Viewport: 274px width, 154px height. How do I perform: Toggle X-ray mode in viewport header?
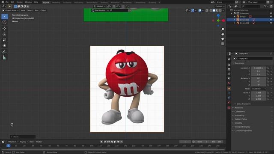pyautogui.click(x=207, y=10)
